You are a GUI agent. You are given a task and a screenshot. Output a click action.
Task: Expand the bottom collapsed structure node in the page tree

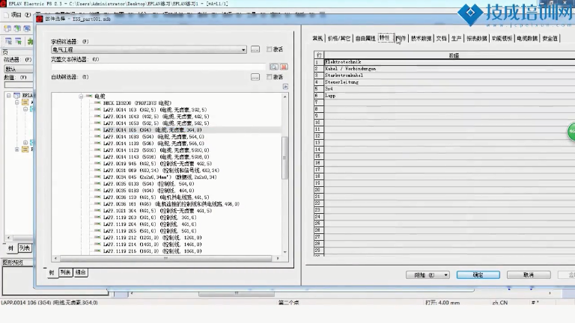click(x=17, y=150)
